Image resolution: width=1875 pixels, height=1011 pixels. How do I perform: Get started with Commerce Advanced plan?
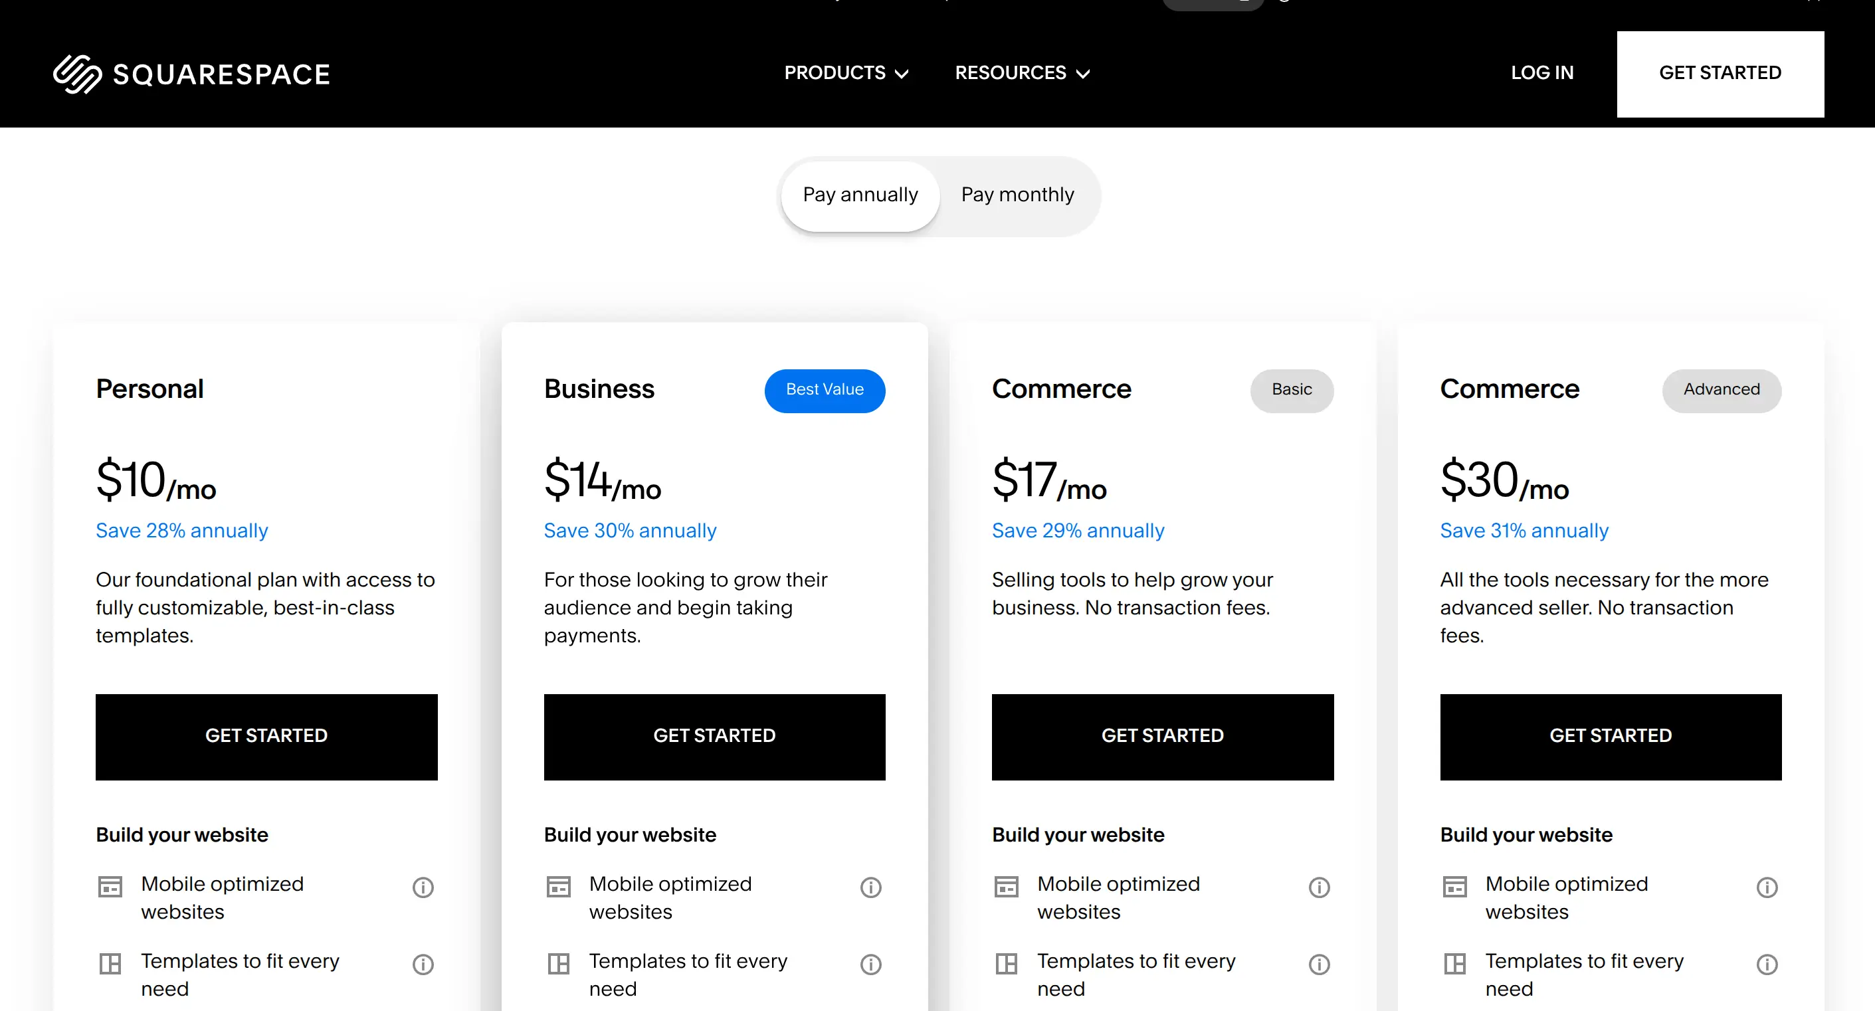[x=1611, y=737]
